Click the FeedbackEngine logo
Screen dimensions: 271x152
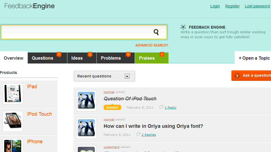point(30,6)
